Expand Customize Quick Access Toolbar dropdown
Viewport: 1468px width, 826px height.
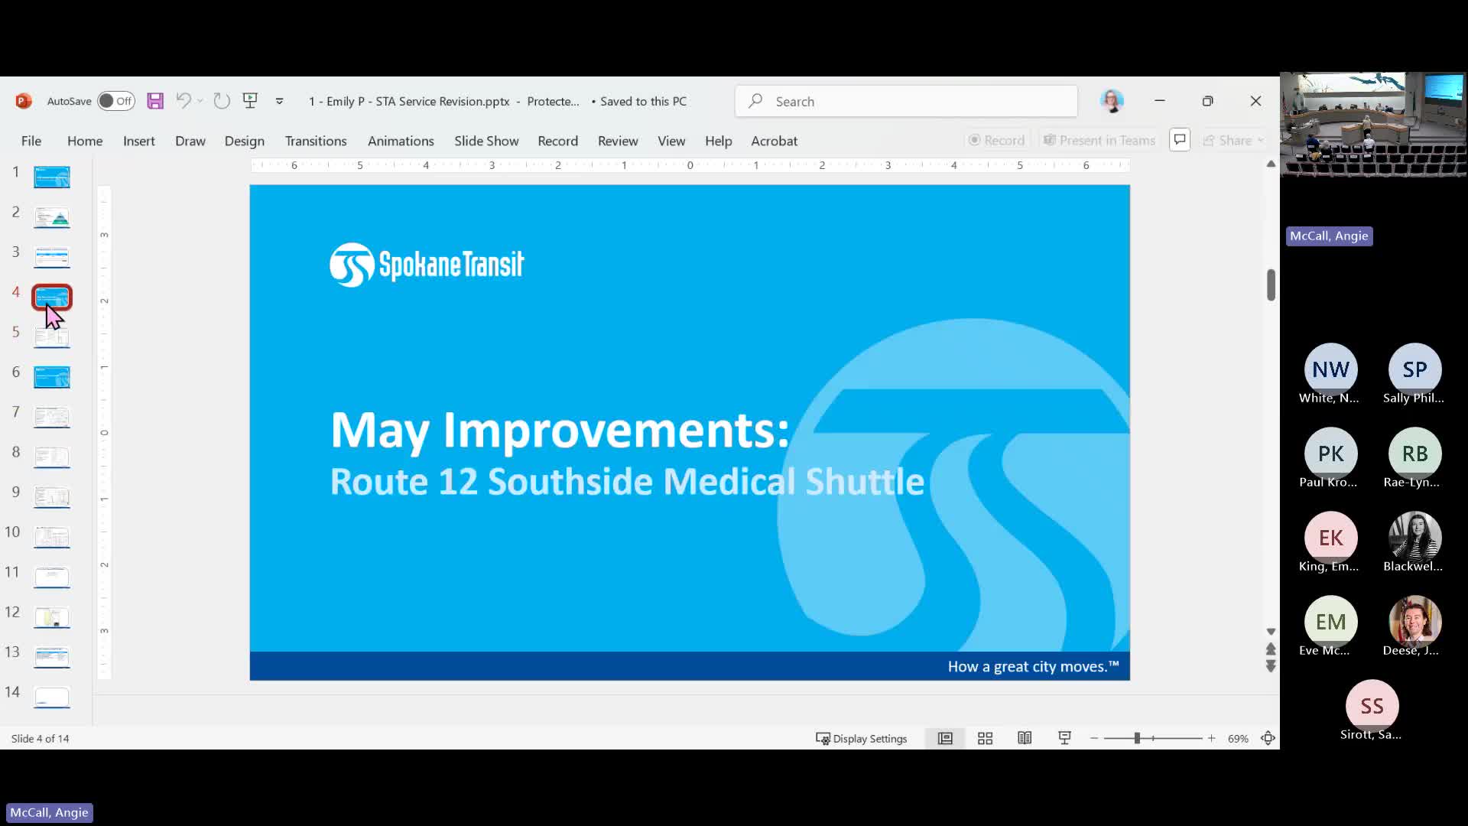click(x=280, y=101)
